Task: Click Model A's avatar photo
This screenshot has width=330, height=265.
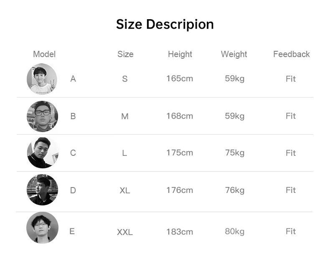Action: 42,79
